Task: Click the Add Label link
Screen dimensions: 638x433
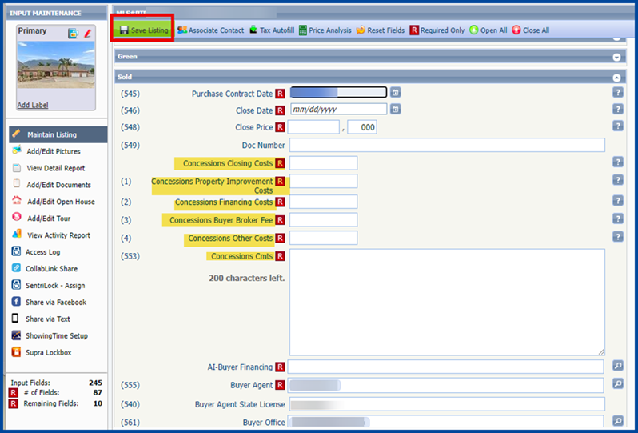Action: [33, 105]
